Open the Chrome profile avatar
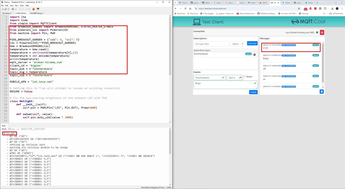 click(x=337, y=8)
